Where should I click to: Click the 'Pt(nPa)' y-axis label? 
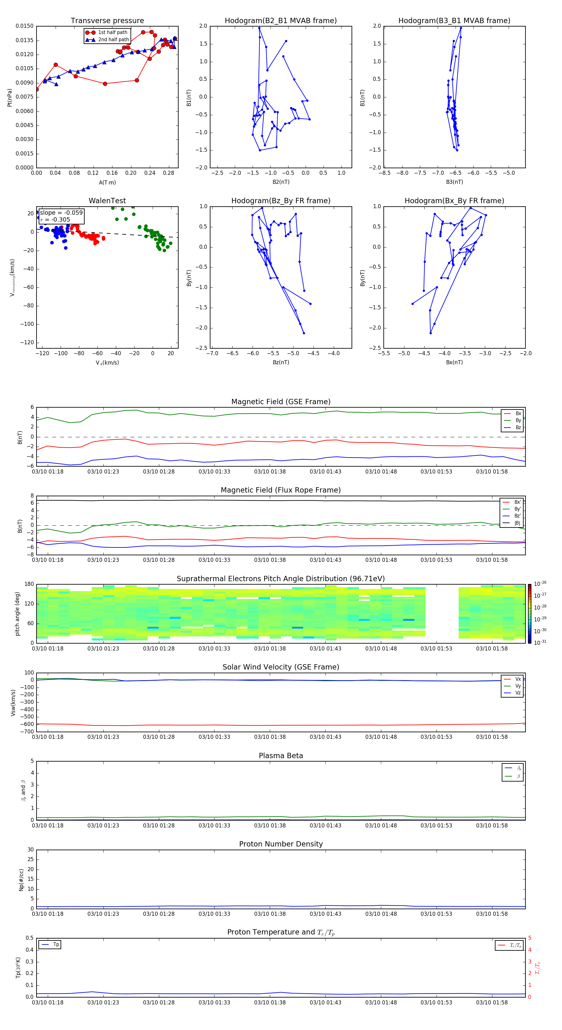10,97
